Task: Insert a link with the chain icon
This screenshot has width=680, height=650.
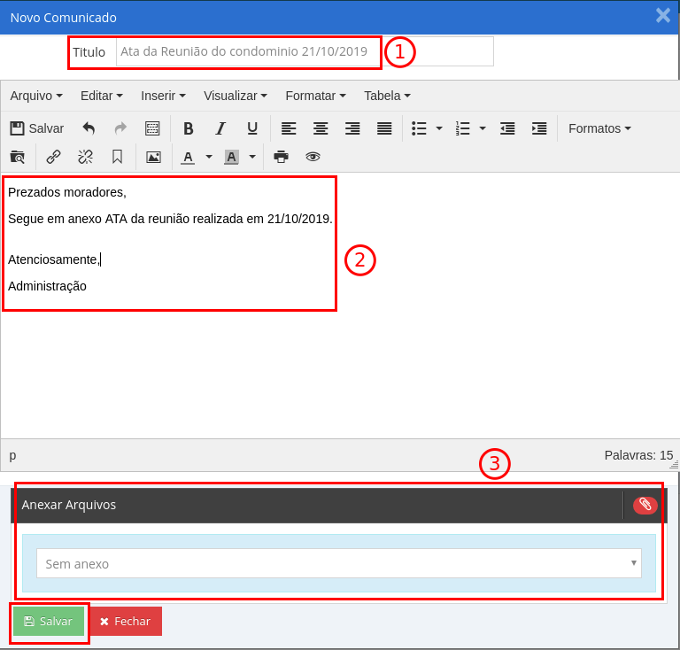Action: click(54, 157)
